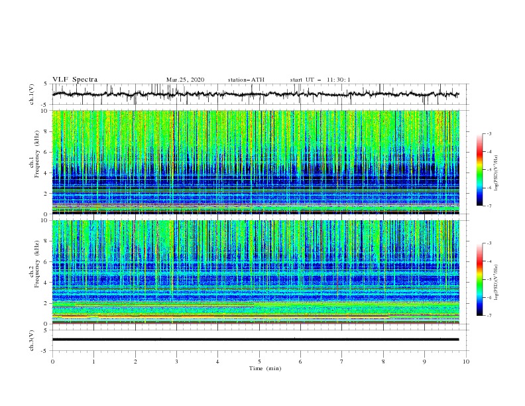Click the "-7" tick on upper colorbar
525x406 pixels.
click(489, 206)
